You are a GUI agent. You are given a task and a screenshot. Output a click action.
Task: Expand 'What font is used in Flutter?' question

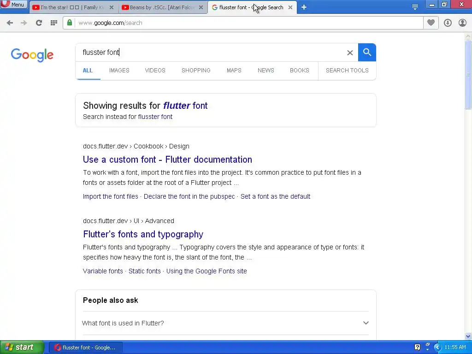(x=225, y=323)
